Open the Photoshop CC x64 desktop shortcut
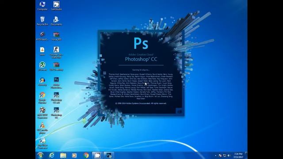 pyautogui.click(x=56, y=98)
